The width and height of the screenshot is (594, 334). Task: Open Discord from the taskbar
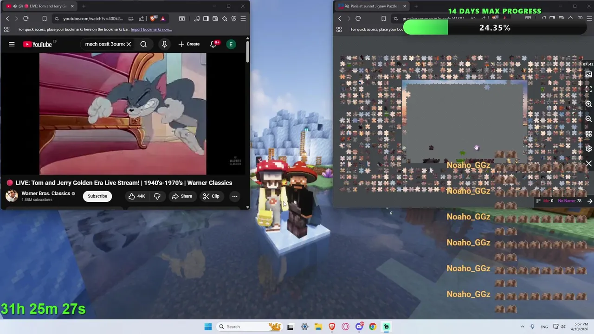click(x=359, y=327)
